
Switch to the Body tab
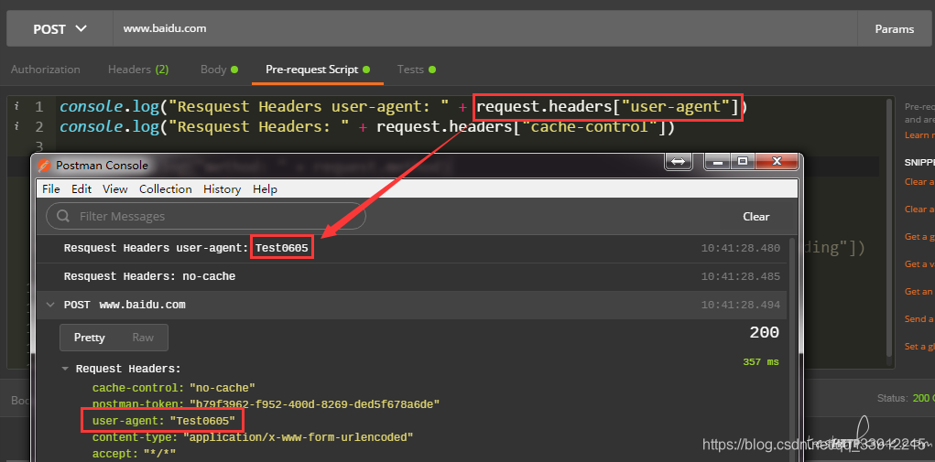219,70
